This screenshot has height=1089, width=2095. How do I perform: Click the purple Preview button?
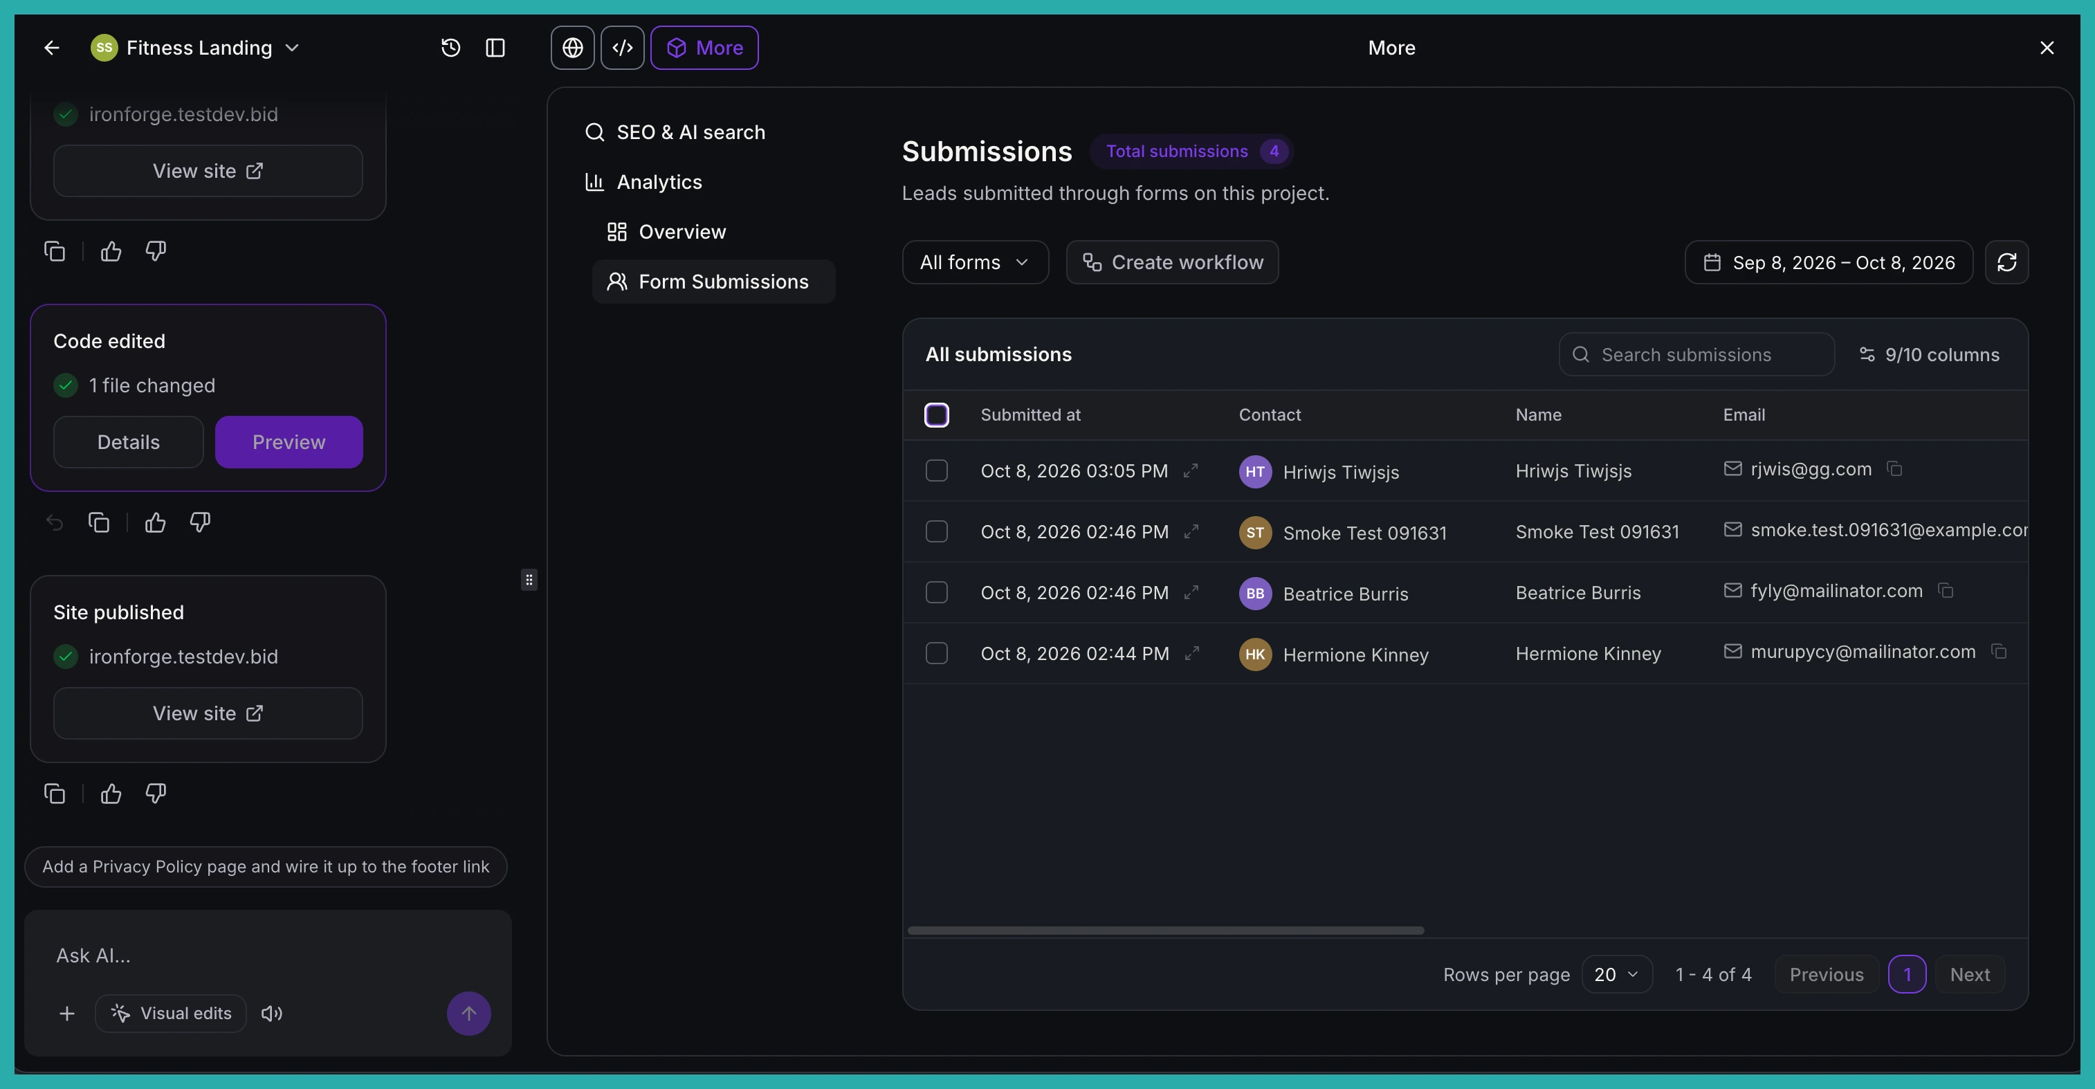click(289, 442)
